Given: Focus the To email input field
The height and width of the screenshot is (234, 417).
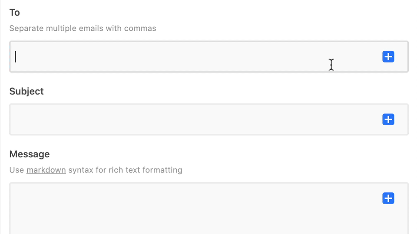Looking at the screenshot, I should [209, 57].
